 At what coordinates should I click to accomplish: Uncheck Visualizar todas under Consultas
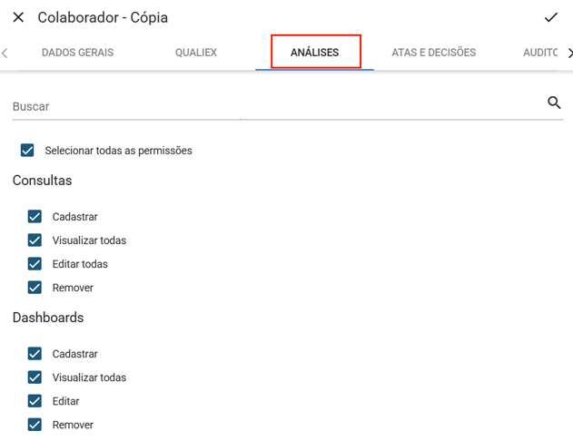pos(35,240)
